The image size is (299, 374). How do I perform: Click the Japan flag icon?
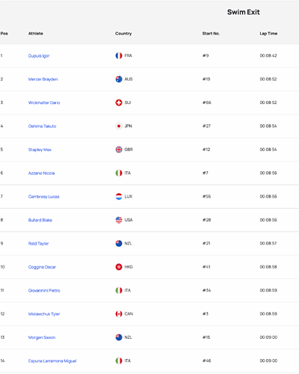pos(119,126)
